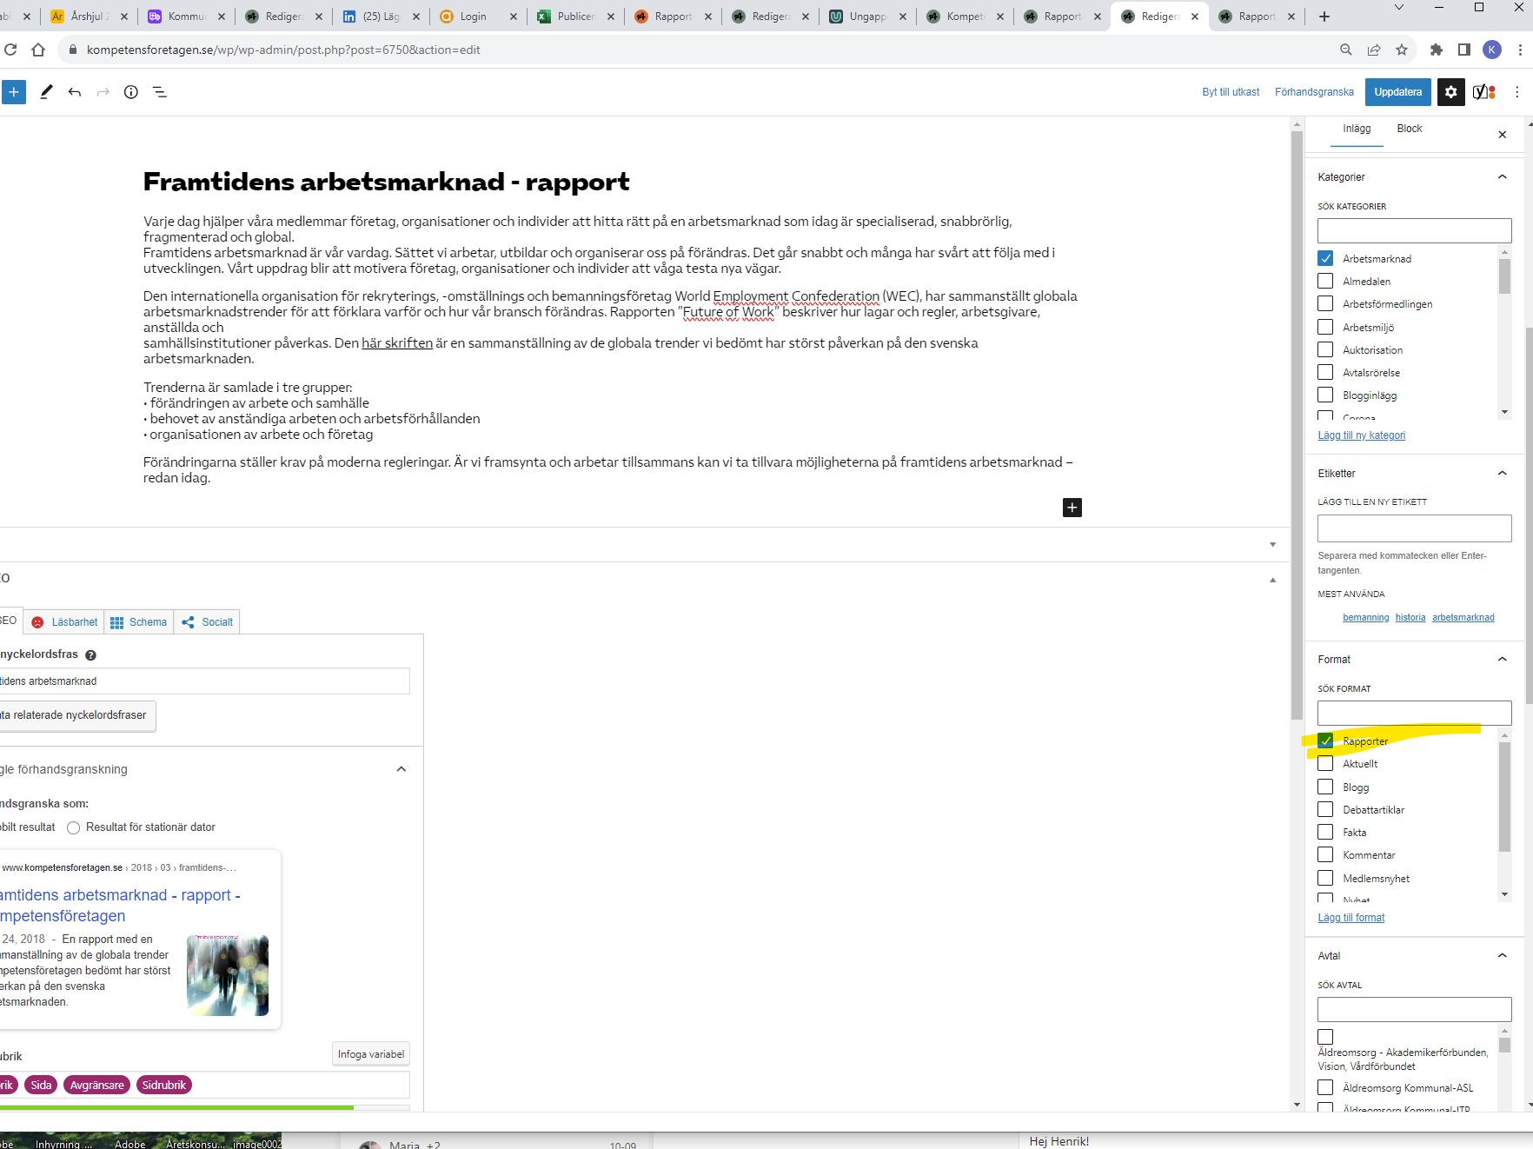Choose Resultat för stationär dator radio
Image resolution: width=1533 pixels, height=1149 pixels.
74,827
